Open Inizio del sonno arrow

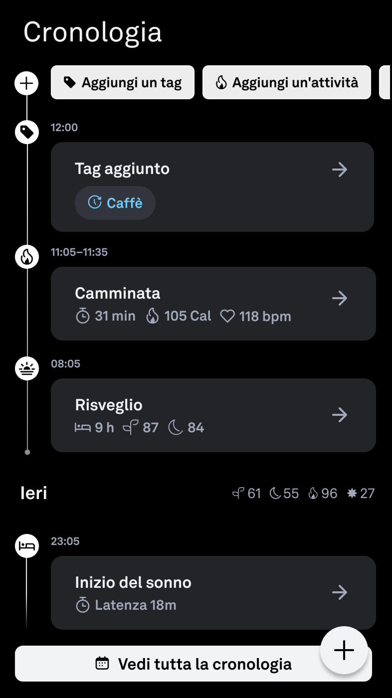tap(340, 592)
